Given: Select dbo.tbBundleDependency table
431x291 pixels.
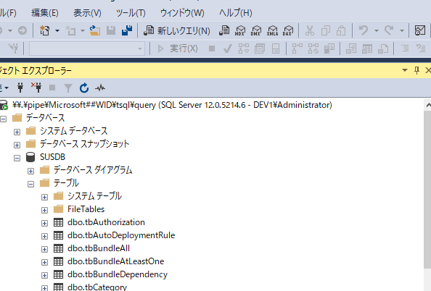Looking at the screenshot, I should click(x=118, y=274).
